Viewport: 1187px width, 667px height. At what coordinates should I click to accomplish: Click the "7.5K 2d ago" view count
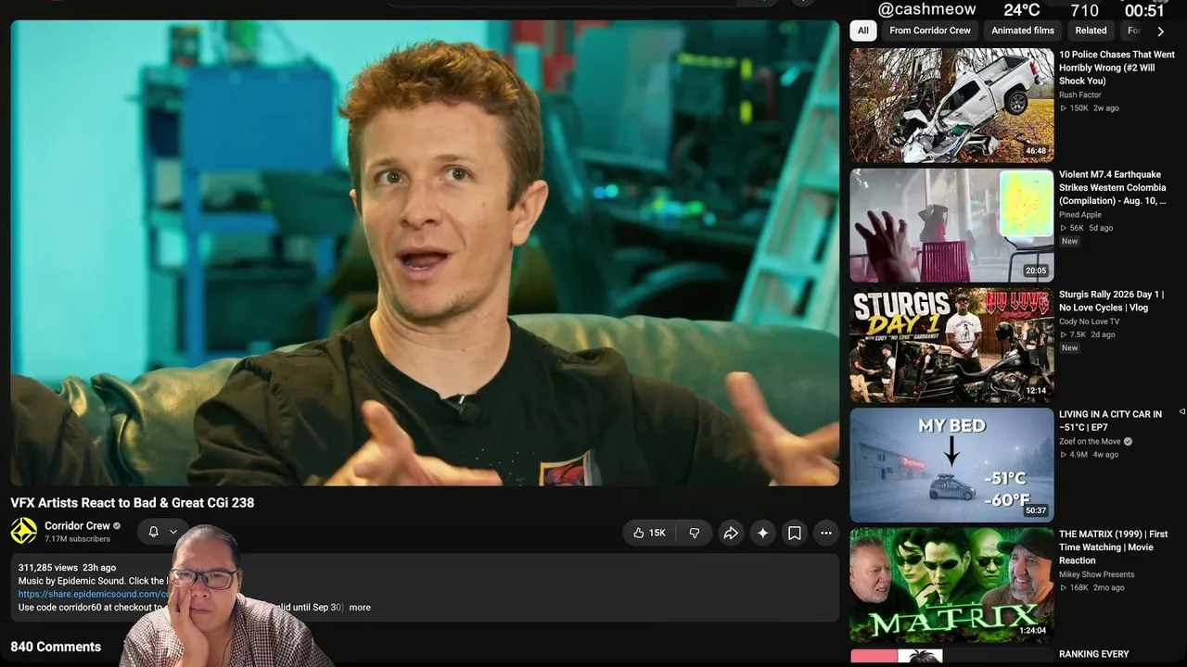[x=1088, y=334]
